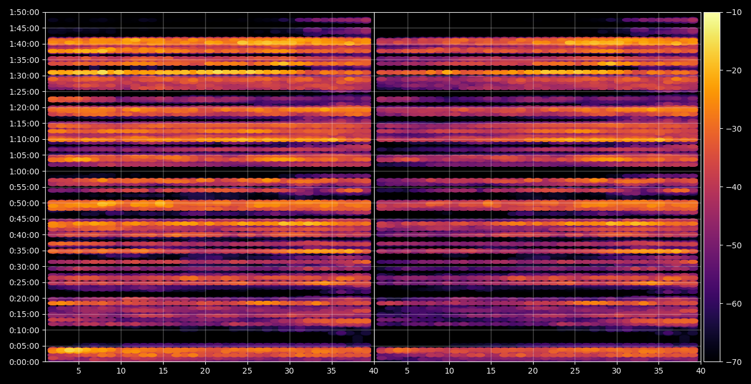The width and height of the screenshot is (751, 384).
Task: Click the 0:40:00 y-axis tick label
Action: [24, 235]
